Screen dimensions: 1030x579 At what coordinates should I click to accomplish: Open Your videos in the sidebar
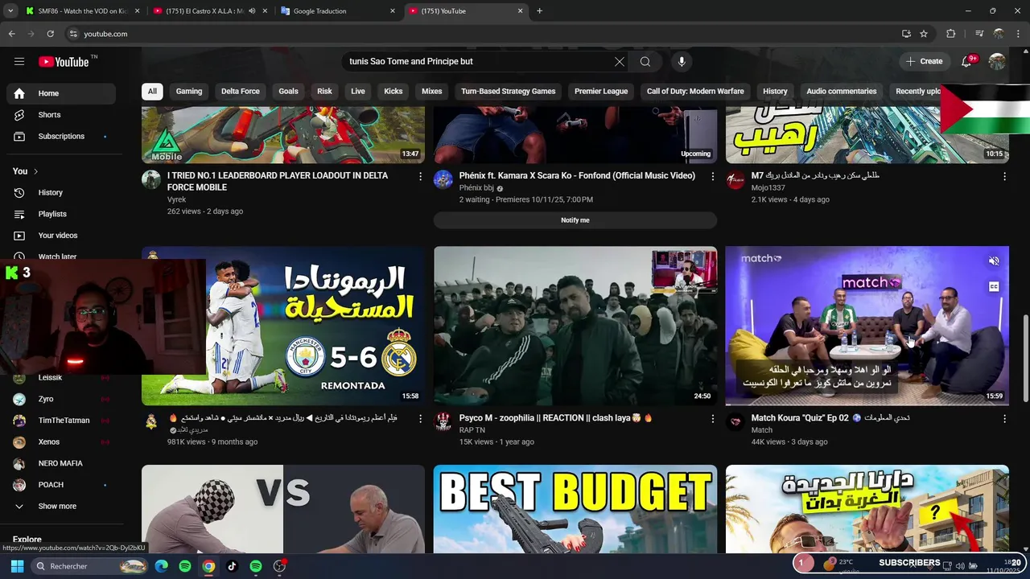(61, 236)
